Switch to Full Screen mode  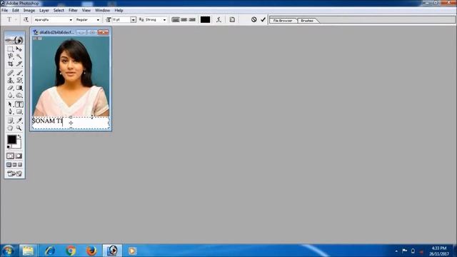20,165
